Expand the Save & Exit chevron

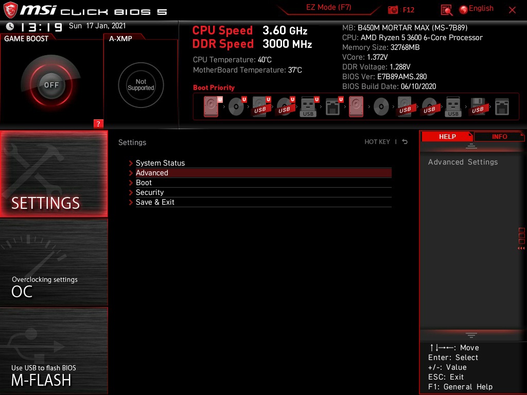pyautogui.click(x=131, y=202)
